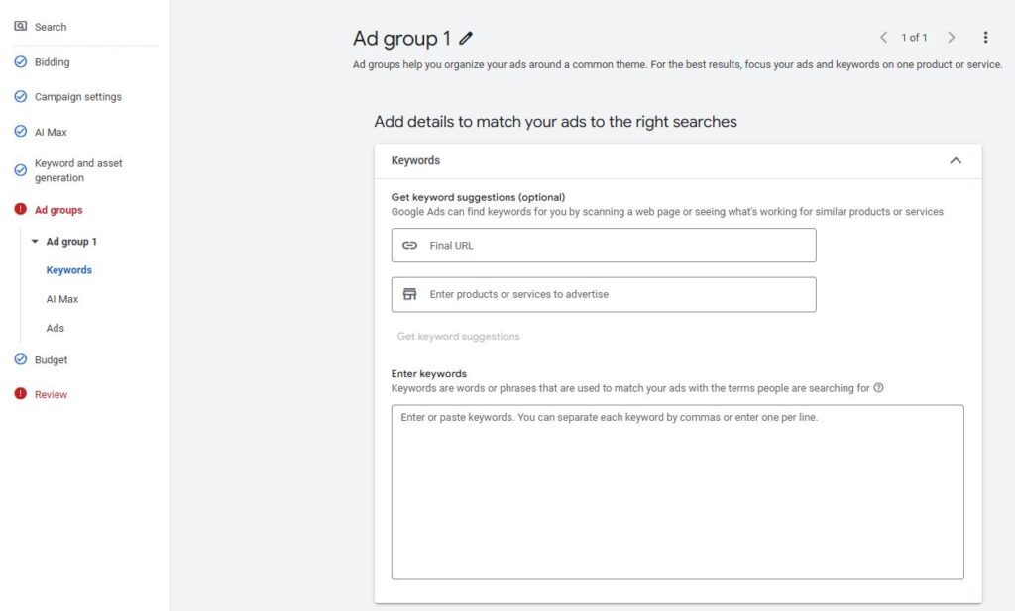The height and width of the screenshot is (611, 1015).
Task: Collapse the Ad group 1 tree node
Action: coord(36,242)
